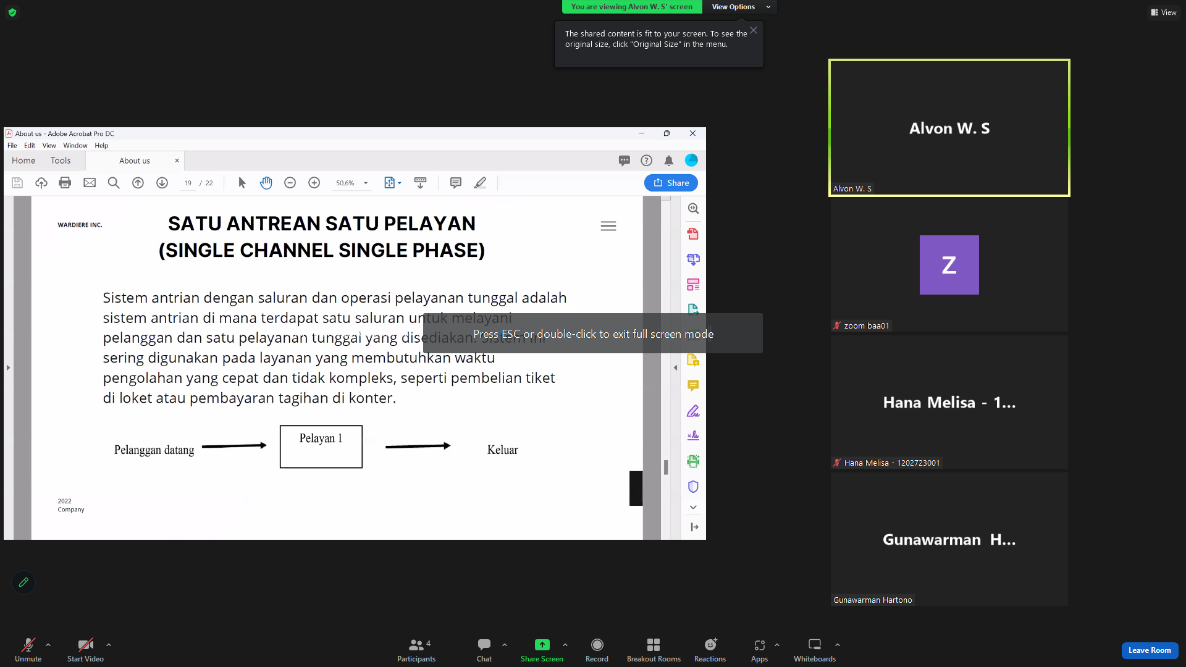1186x667 pixels.
Task: Open Whiteboards
Action: [x=815, y=650]
